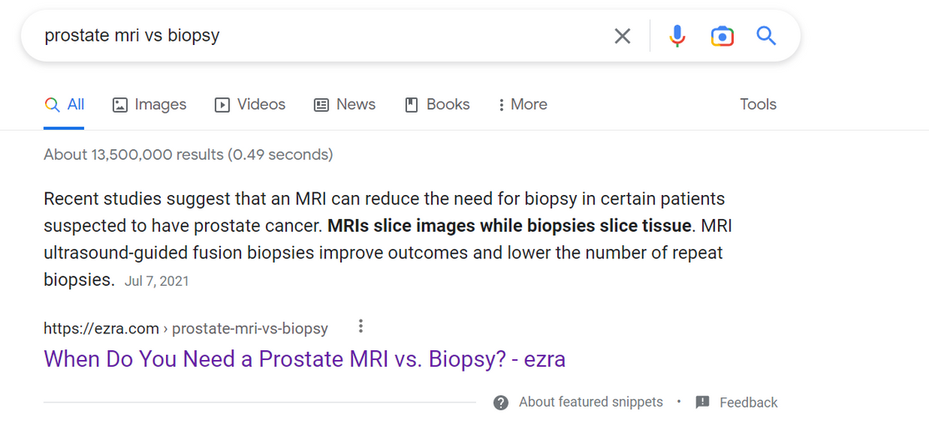Open three-dot options beside ezra.com result

pyautogui.click(x=360, y=327)
